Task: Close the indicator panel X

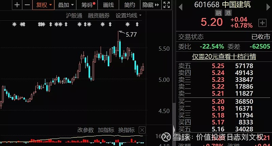Action: 142,130
